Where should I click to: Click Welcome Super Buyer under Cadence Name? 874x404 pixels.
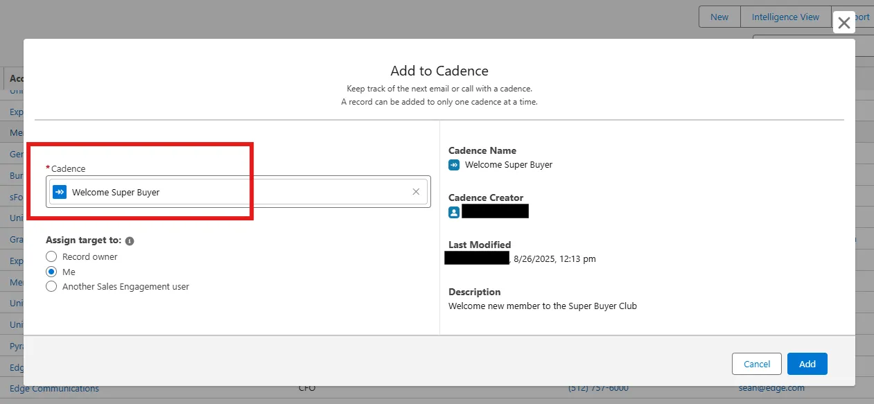[508, 165]
